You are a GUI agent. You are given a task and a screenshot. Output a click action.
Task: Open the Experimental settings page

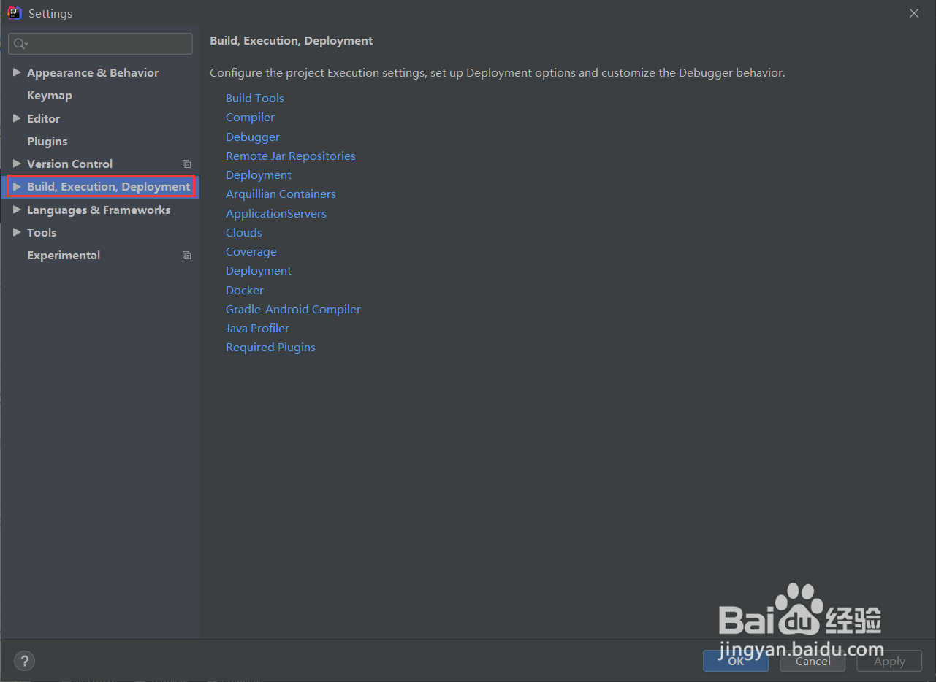pyautogui.click(x=64, y=255)
